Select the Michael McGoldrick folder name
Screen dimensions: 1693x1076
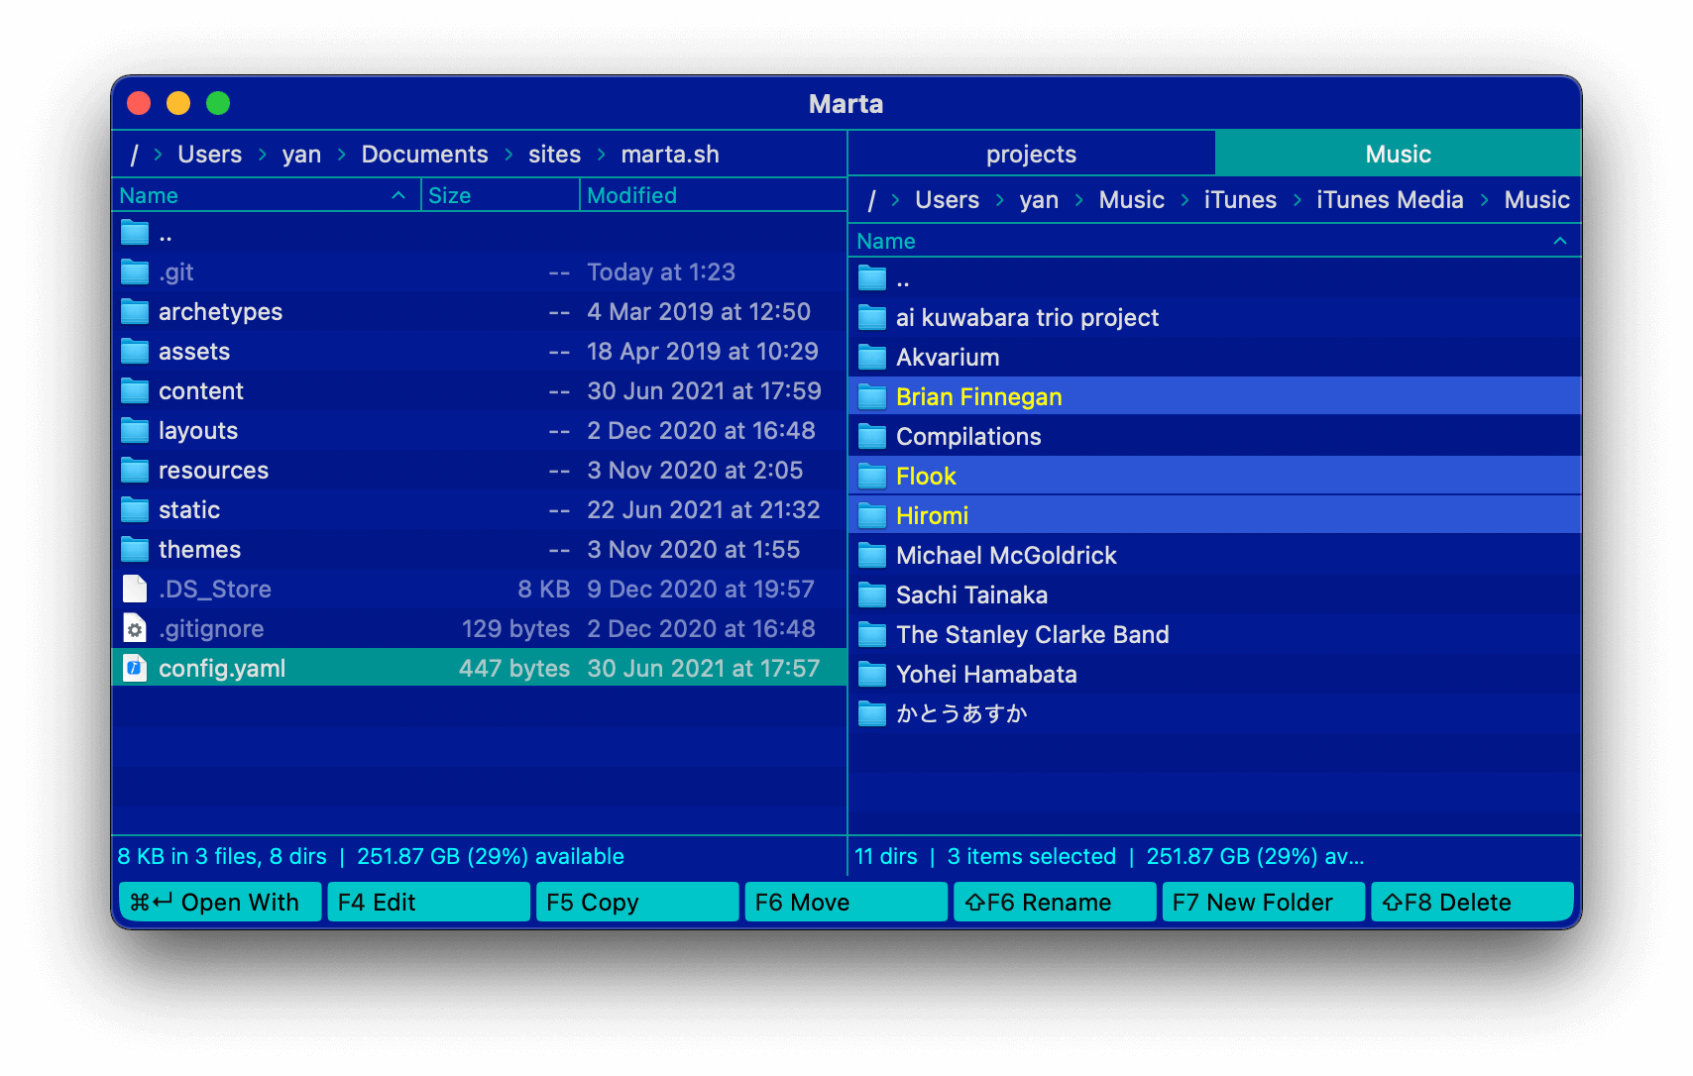point(1006,556)
